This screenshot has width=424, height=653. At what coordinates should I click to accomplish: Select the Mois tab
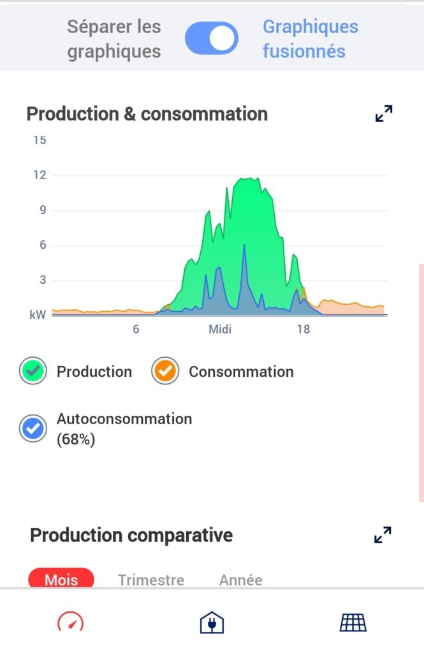[61, 578]
